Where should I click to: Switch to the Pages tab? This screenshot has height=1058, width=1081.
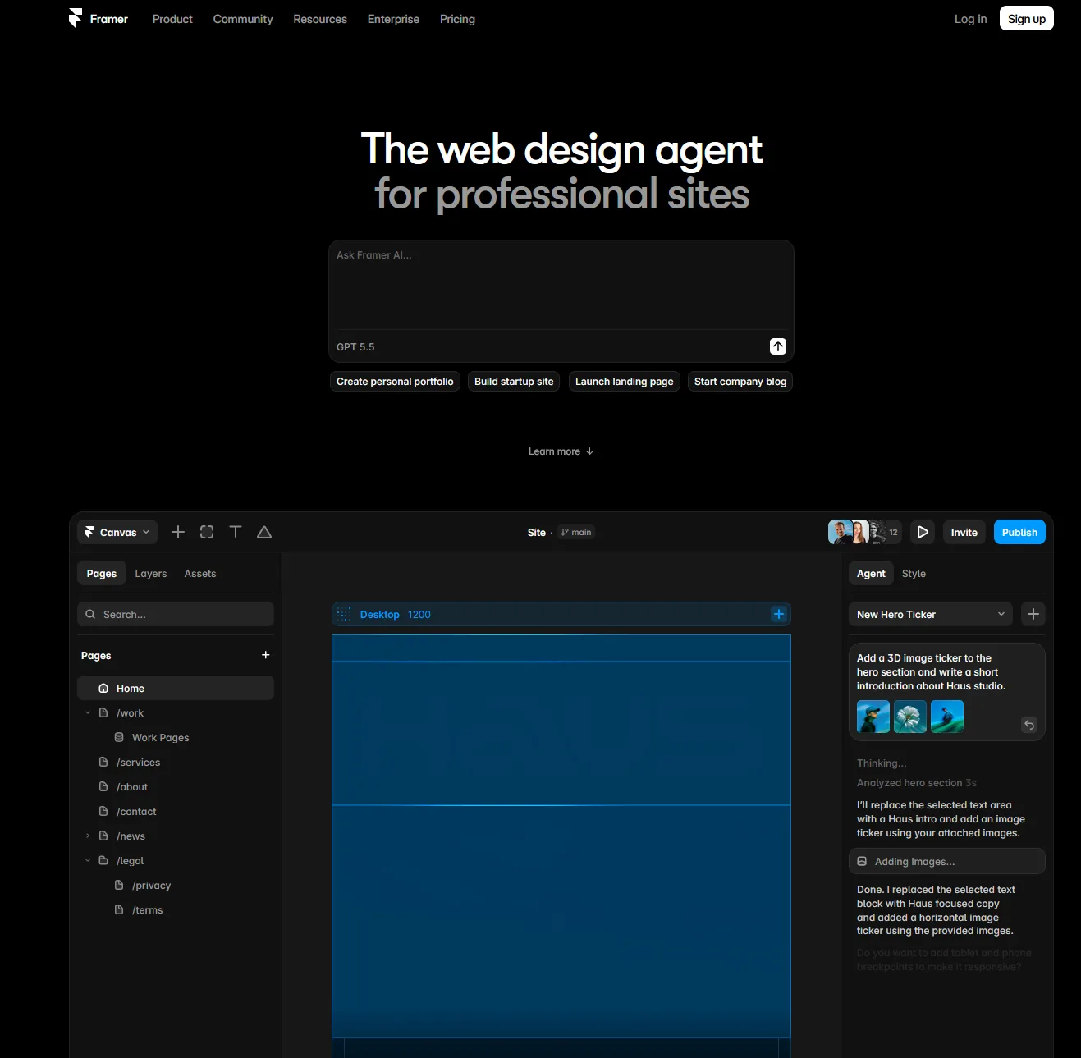[x=102, y=573]
